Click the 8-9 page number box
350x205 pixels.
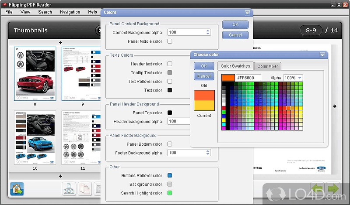[x=311, y=30]
